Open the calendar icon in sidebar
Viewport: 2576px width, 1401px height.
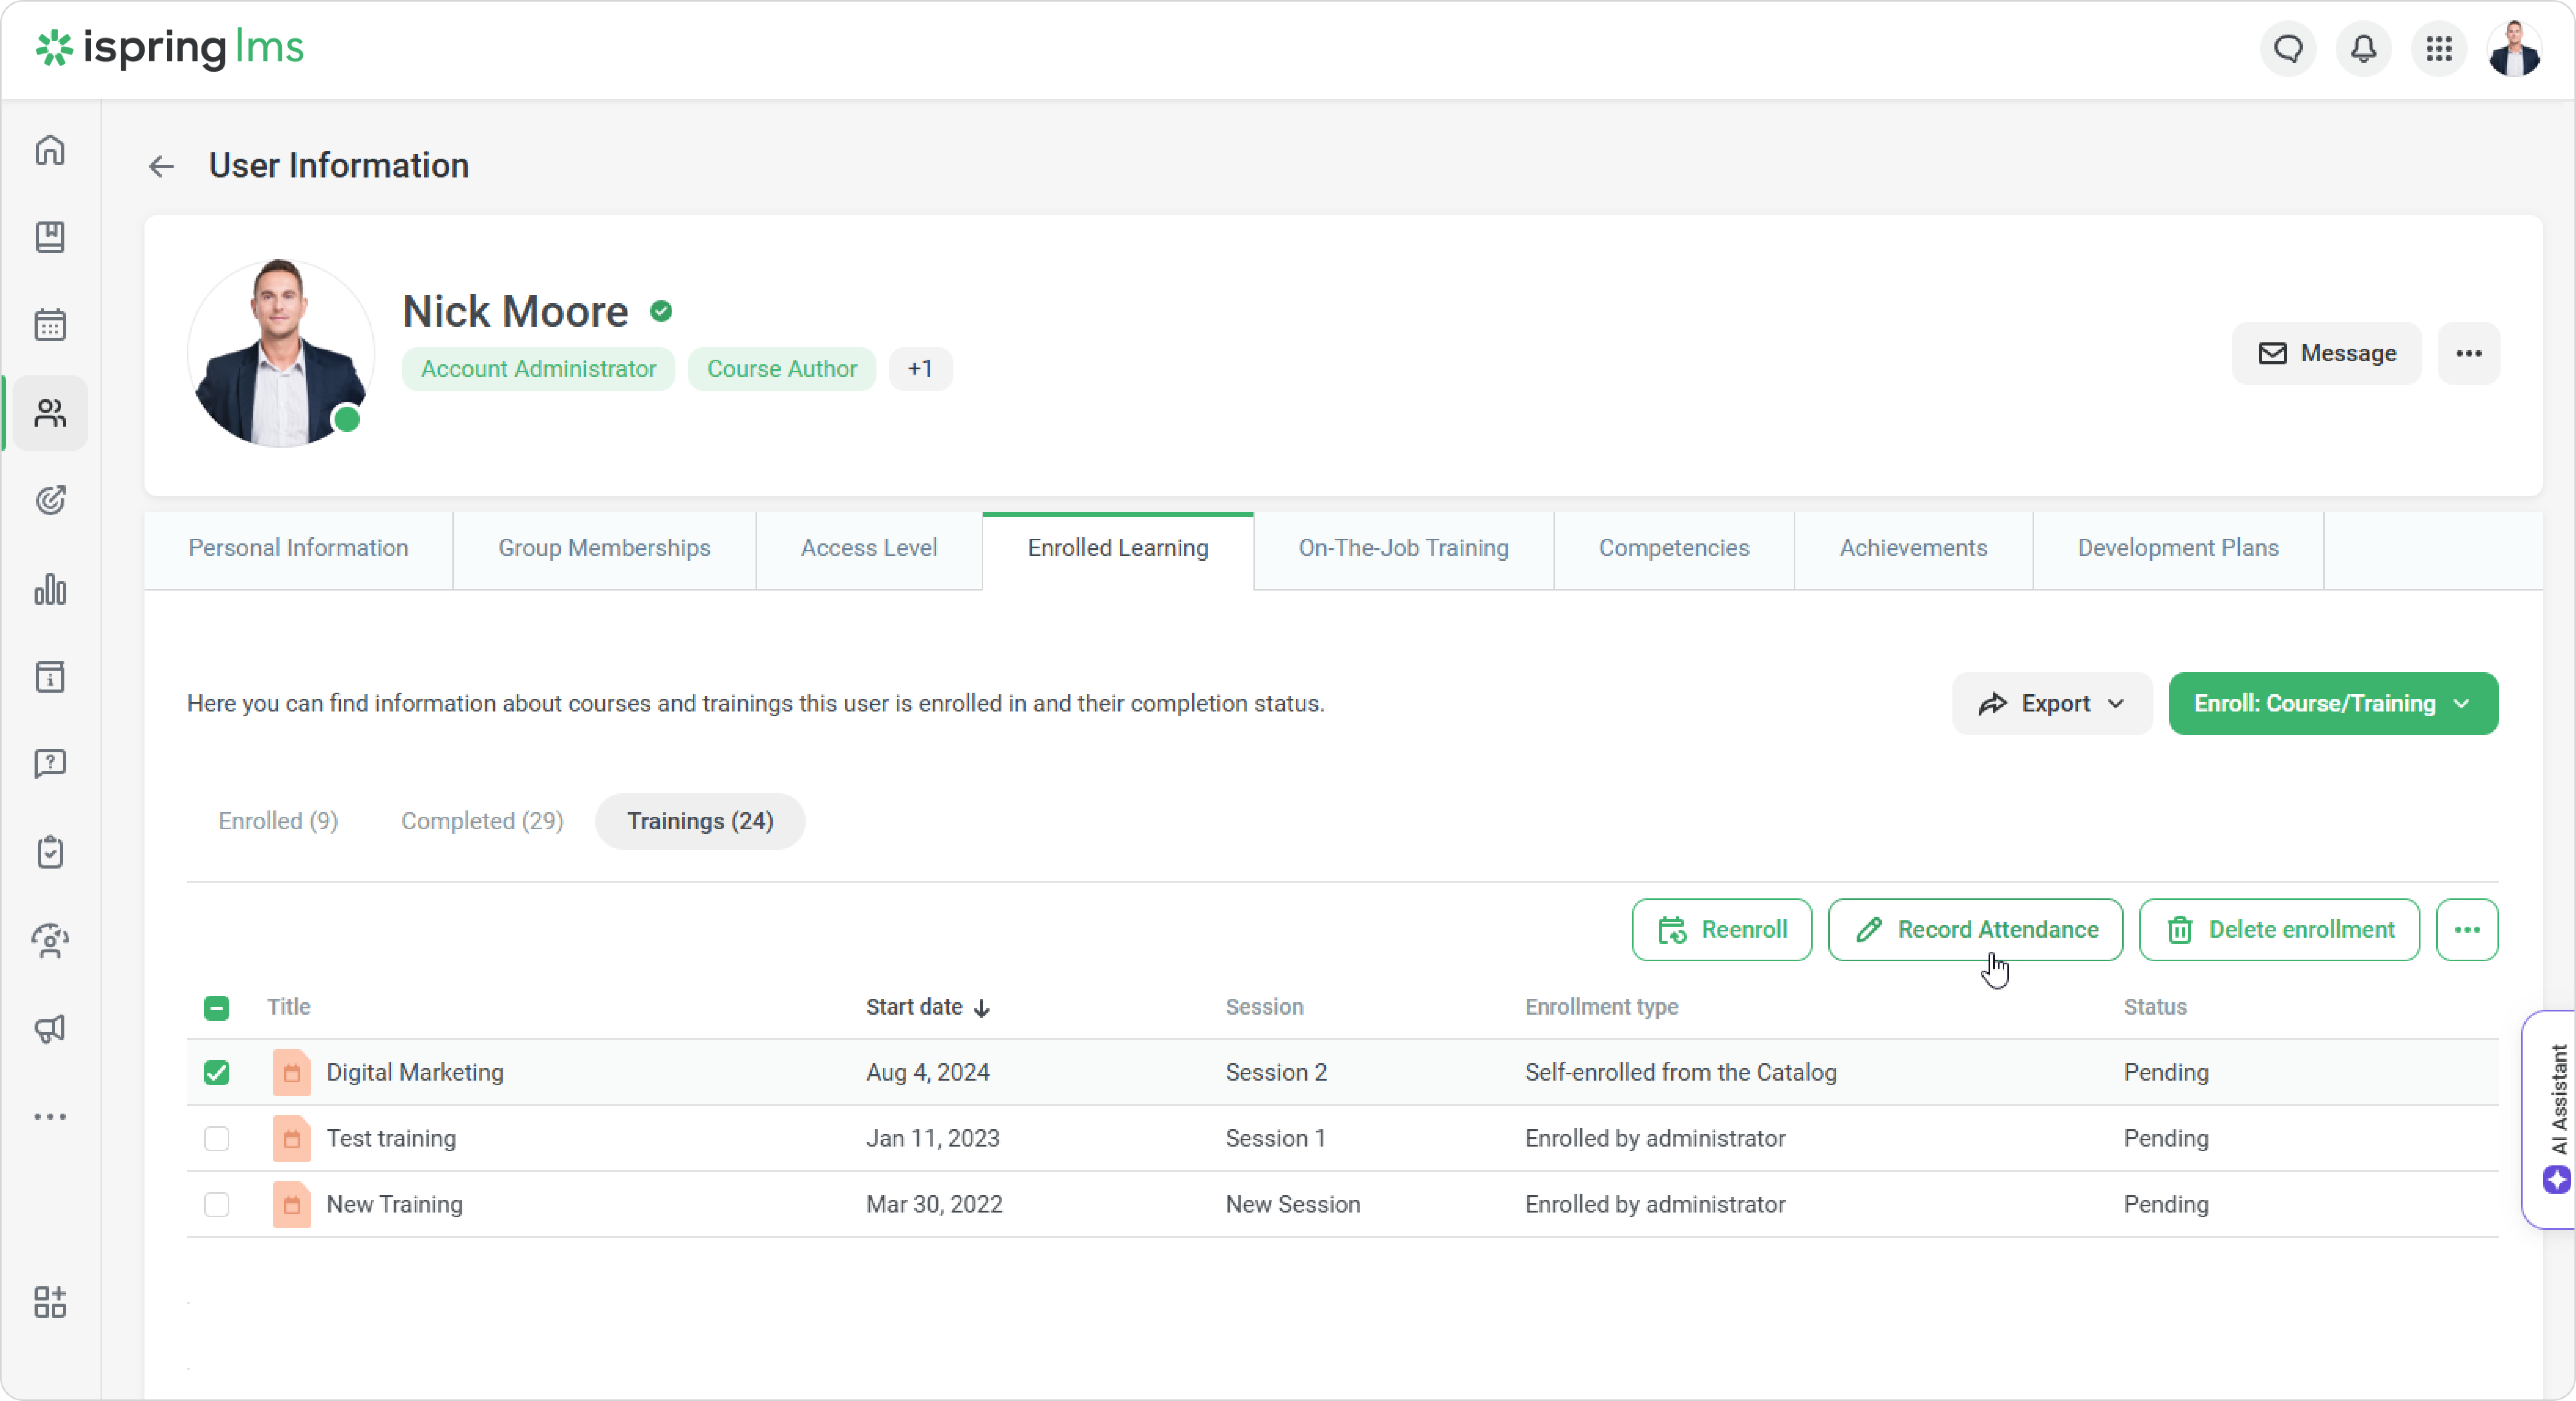[x=50, y=325]
